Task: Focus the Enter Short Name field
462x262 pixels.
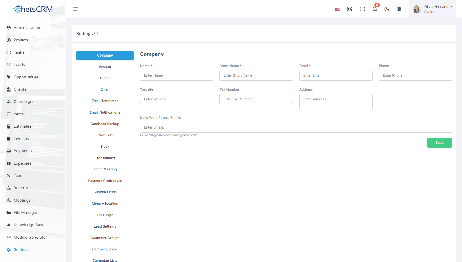Action: (x=256, y=76)
